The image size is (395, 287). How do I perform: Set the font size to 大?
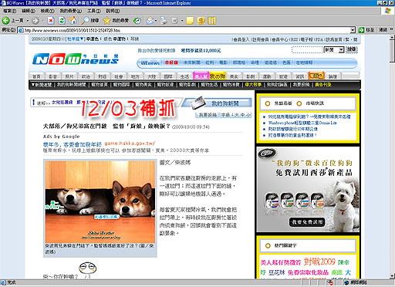[x=237, y=115]
